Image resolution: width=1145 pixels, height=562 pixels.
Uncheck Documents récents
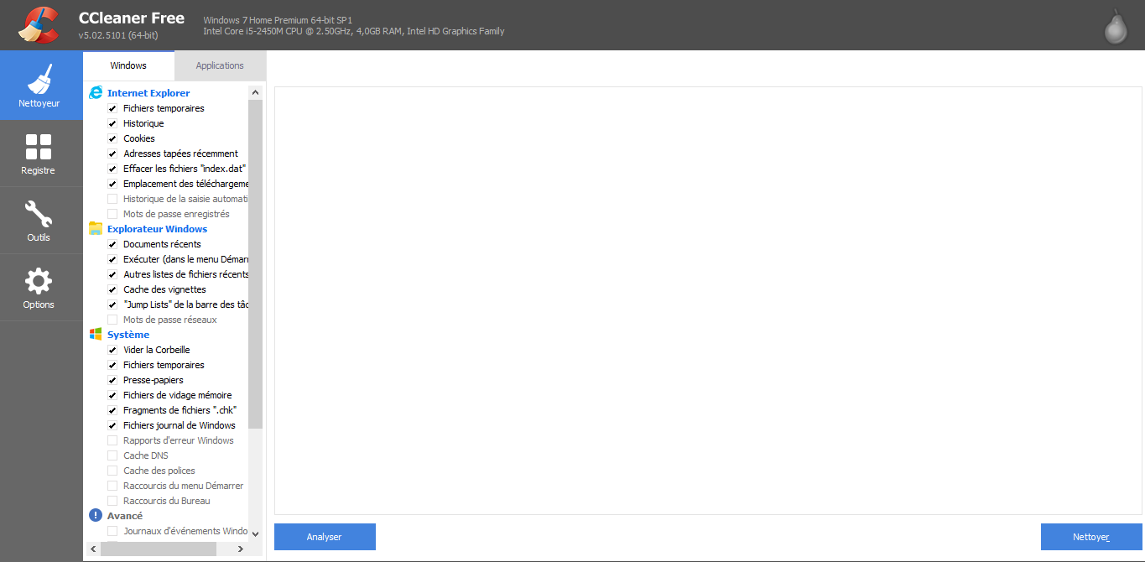tap(112, 244)
